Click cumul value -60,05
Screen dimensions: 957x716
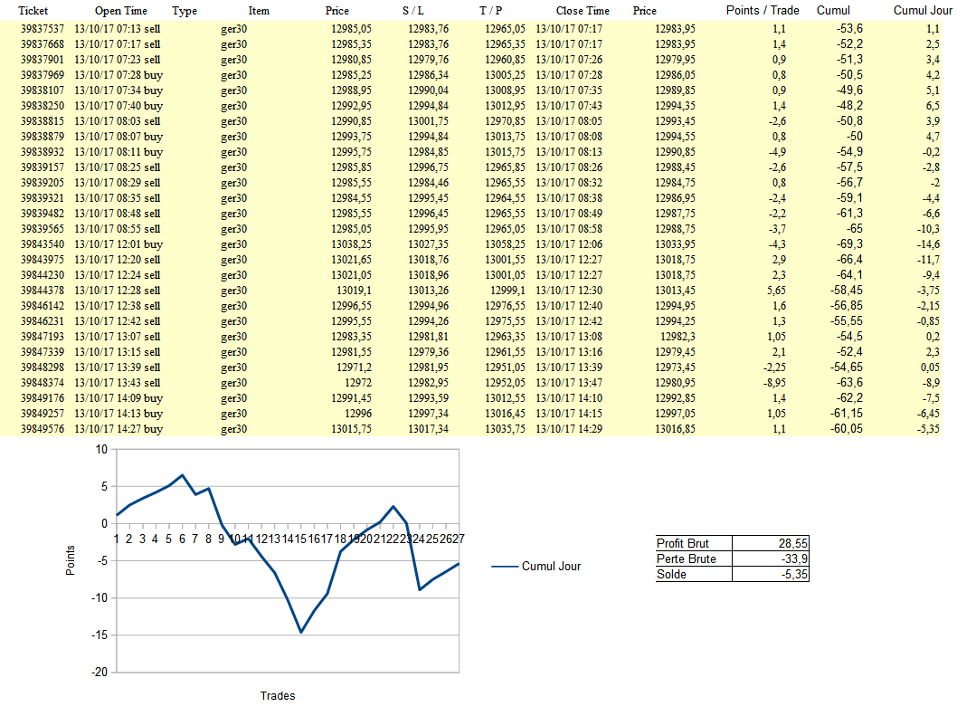[846, 429]
